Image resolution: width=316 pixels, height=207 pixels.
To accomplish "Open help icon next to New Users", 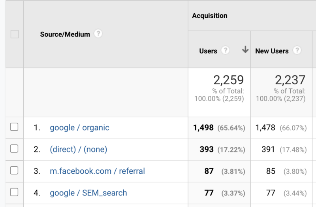I will 297,51.
